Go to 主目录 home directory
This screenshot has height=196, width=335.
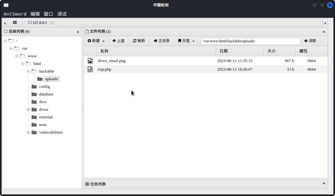pyautogui.click(x=162, y=41)
